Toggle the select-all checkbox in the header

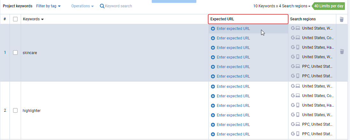[15, 19]
